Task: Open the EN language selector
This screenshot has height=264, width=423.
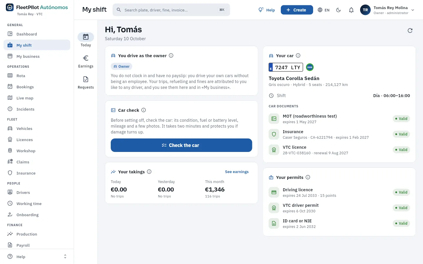Action: click(323, 10)
